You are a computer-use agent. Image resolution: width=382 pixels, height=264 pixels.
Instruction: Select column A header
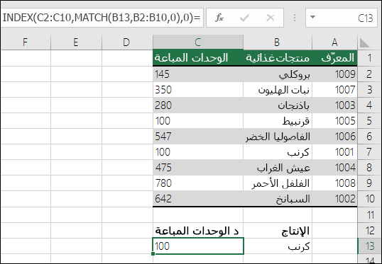[x=334, y=42]
